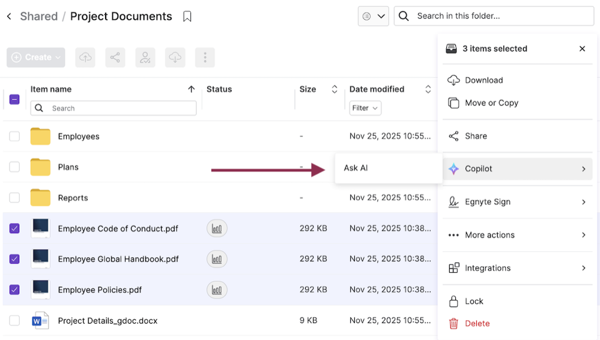
Task: Open status icon for Employee Global Handbook.pdf
Action: tap(217, 260)
